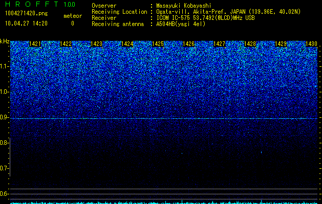Screen dimensions: 322x204
Task: Click the Receiving antenna label
Action: tap(118, 24)
